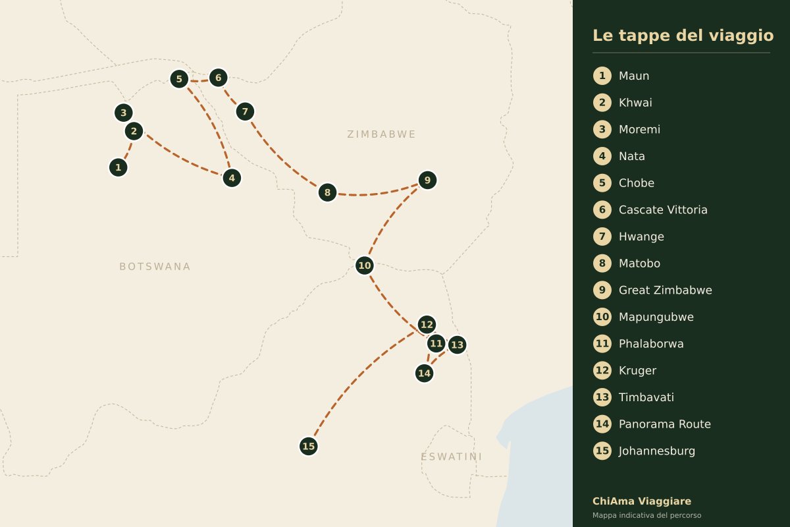Viewport: 790px width, 527px height.
Task: Click 'Maun' in the legend list
Action: pyautogui.click(x=634, y=76)
